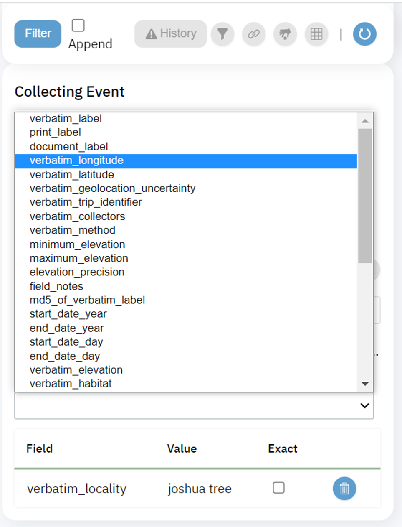Image resolution: width=402 pixels, height=527 pixels.
Task: Click the chain link icon in the toolbar
Action: point(254,34)
